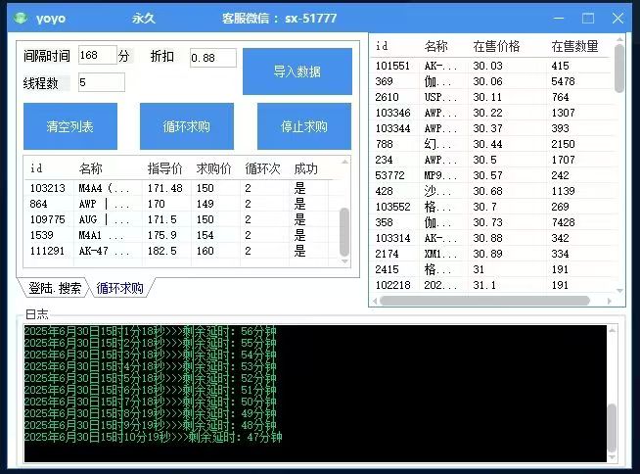The height and width of the screenshot is (474, 640).
Task: Click purchase list vertical scrollbar thumb
Action: (x=344, y=232)
